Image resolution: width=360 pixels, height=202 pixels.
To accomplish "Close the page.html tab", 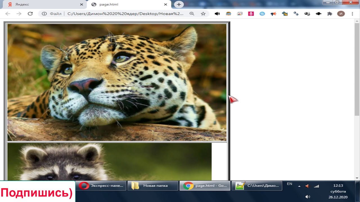I will [x=166, y=4].
